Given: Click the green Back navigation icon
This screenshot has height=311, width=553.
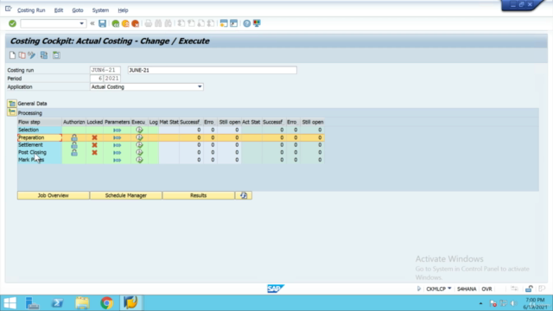Looking at the screenshot, I should click(115, 23).
